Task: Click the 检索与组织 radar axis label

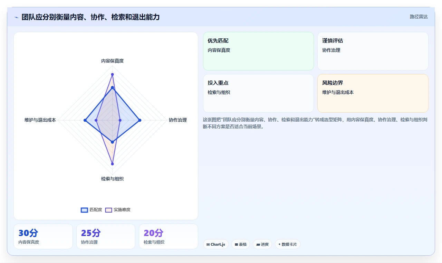Action: pyautogui.click(x=112, y=179)
